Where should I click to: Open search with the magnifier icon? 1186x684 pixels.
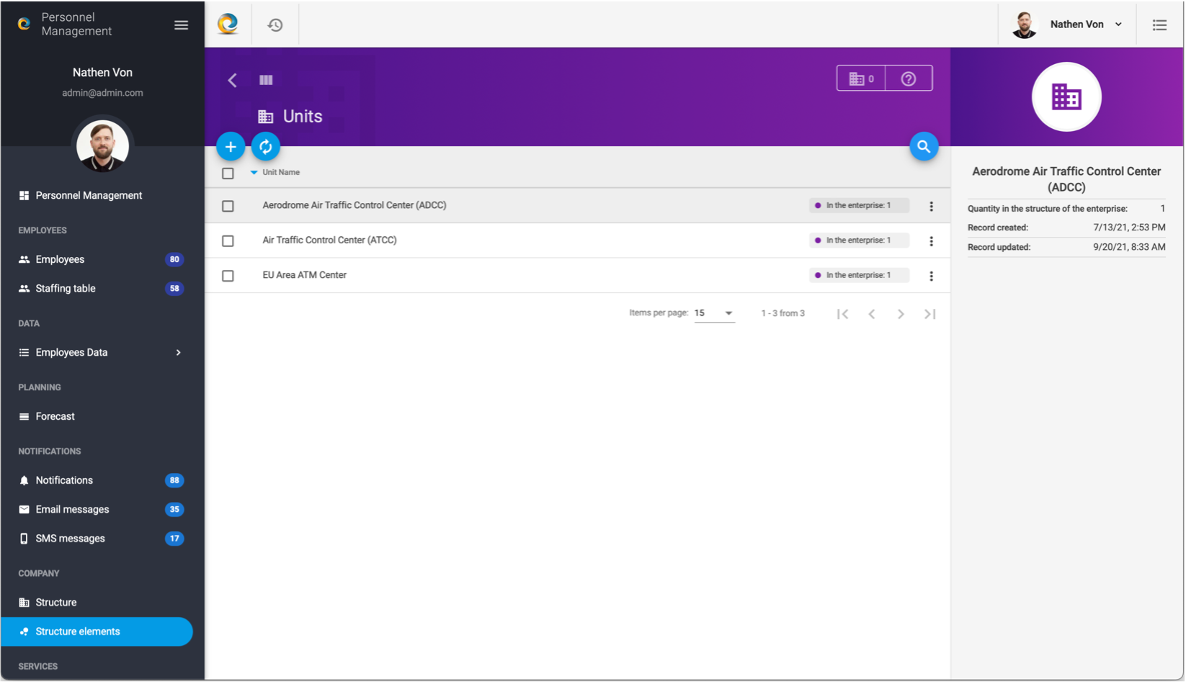(x=923, y=147)
